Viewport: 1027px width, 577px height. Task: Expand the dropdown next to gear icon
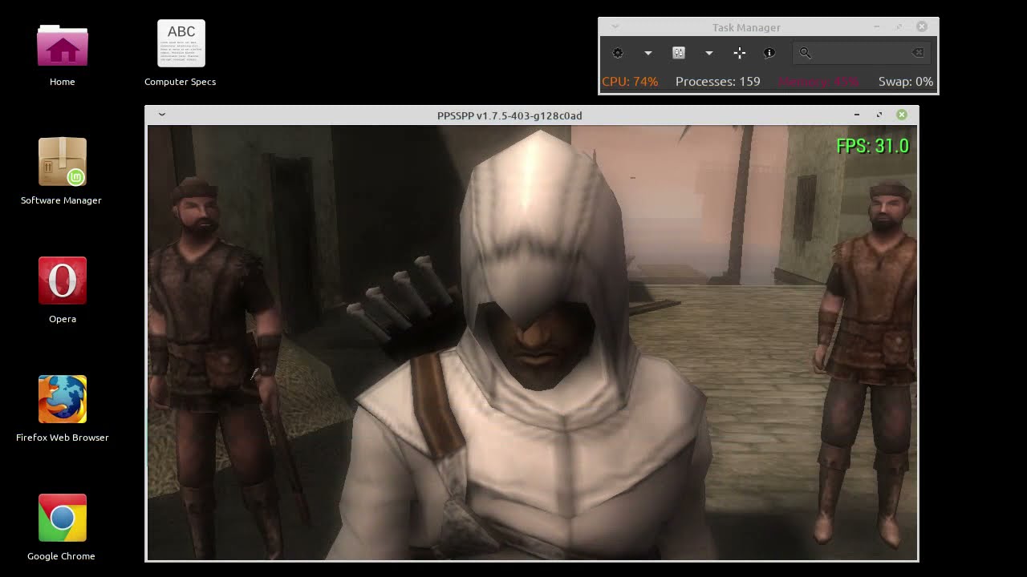coord(647,53)
